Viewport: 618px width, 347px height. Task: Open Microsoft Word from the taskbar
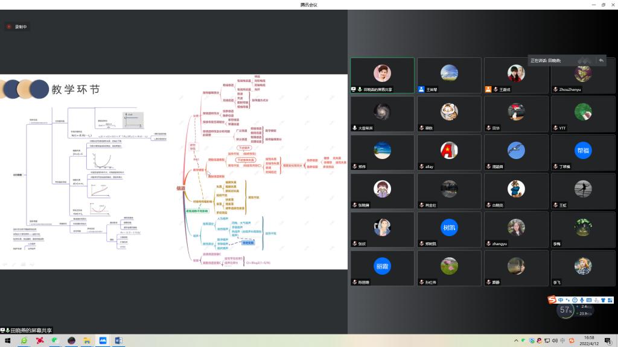(x=118, y=341)
